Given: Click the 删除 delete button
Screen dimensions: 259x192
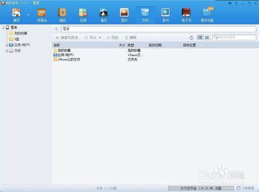Looking at the screenshot, I should click(x=131, y=38).
